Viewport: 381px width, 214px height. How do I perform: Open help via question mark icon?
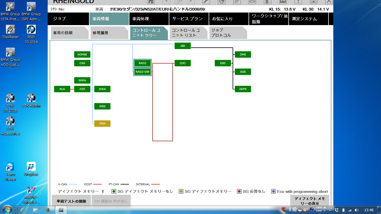pyautogui.click(x=298, y=1)
